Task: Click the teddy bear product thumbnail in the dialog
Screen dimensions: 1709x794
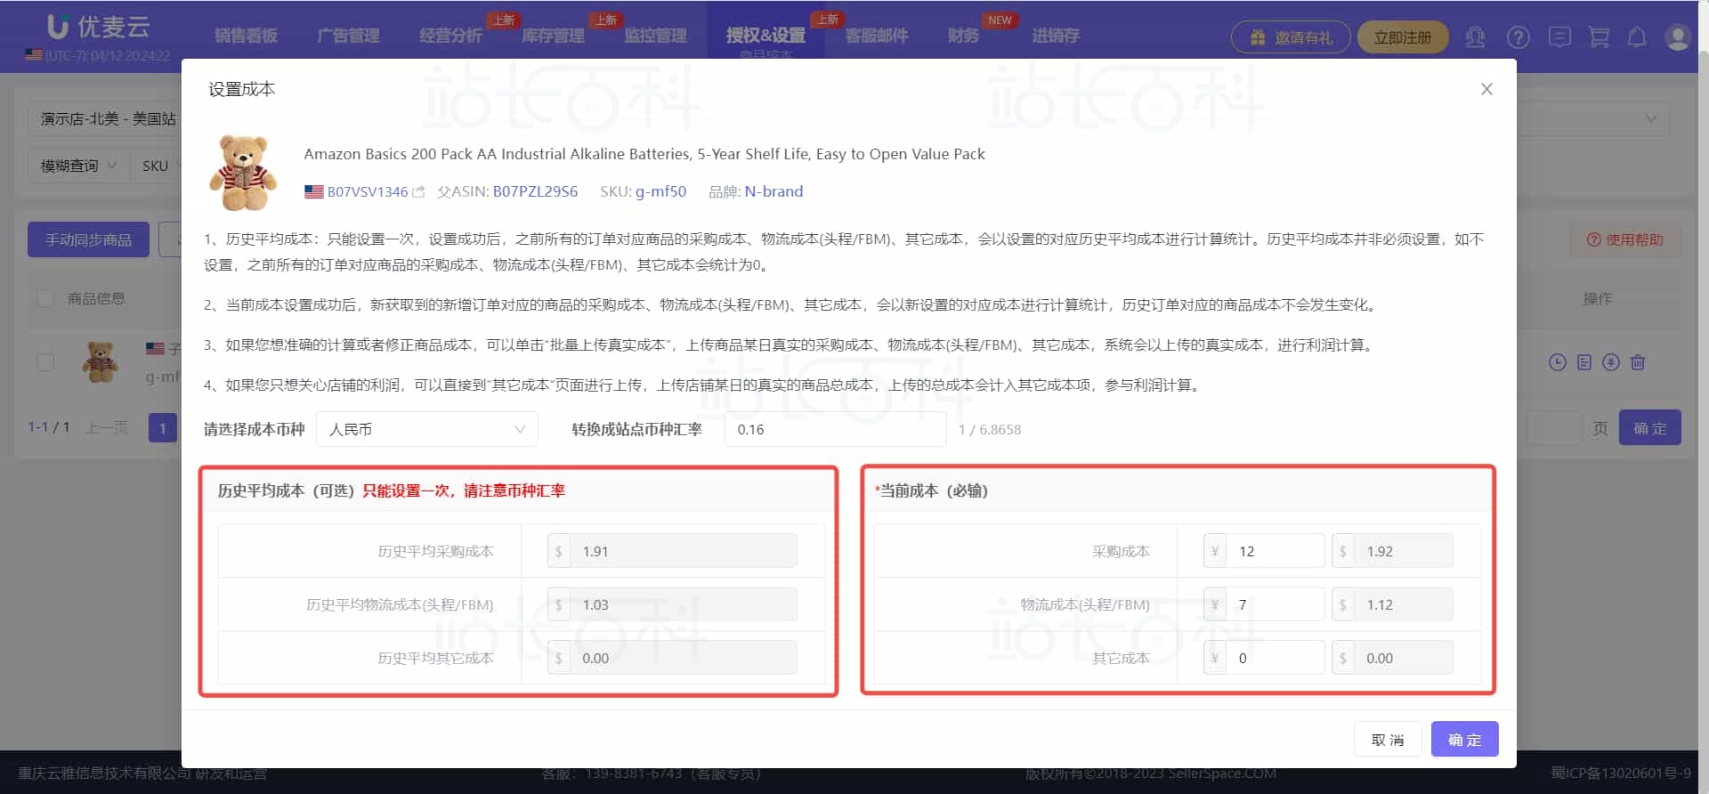Action: [243, 173]
